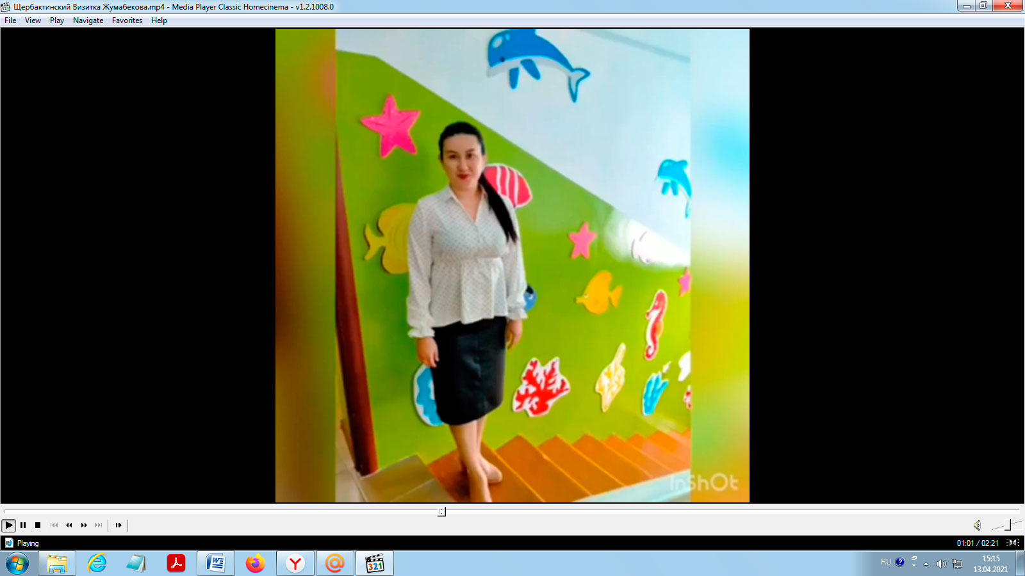Click the Show desktop button
Screen dimensions: 1025x576
[x=1020, y=564]
